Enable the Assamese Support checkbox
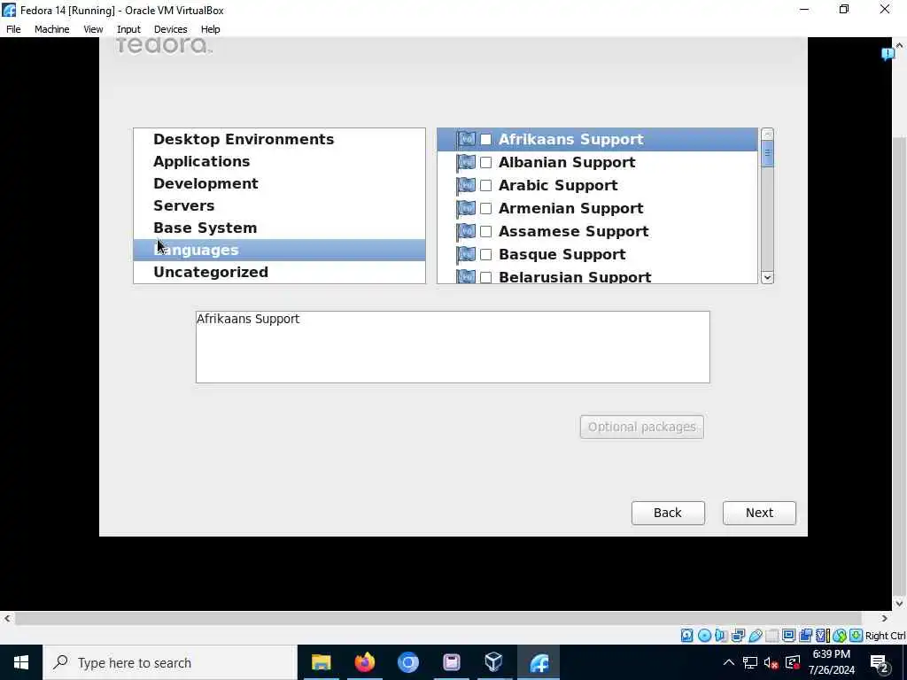Screen dimensions: 907x680 [486, 232]
